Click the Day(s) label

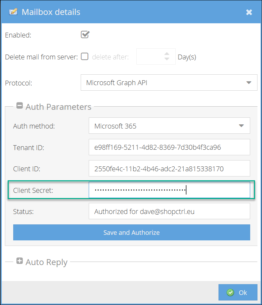tap(187, 57)
